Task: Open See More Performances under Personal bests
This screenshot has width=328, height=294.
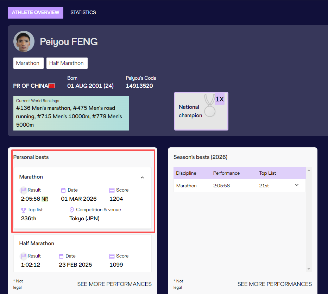Action: (x=114, y=284)
